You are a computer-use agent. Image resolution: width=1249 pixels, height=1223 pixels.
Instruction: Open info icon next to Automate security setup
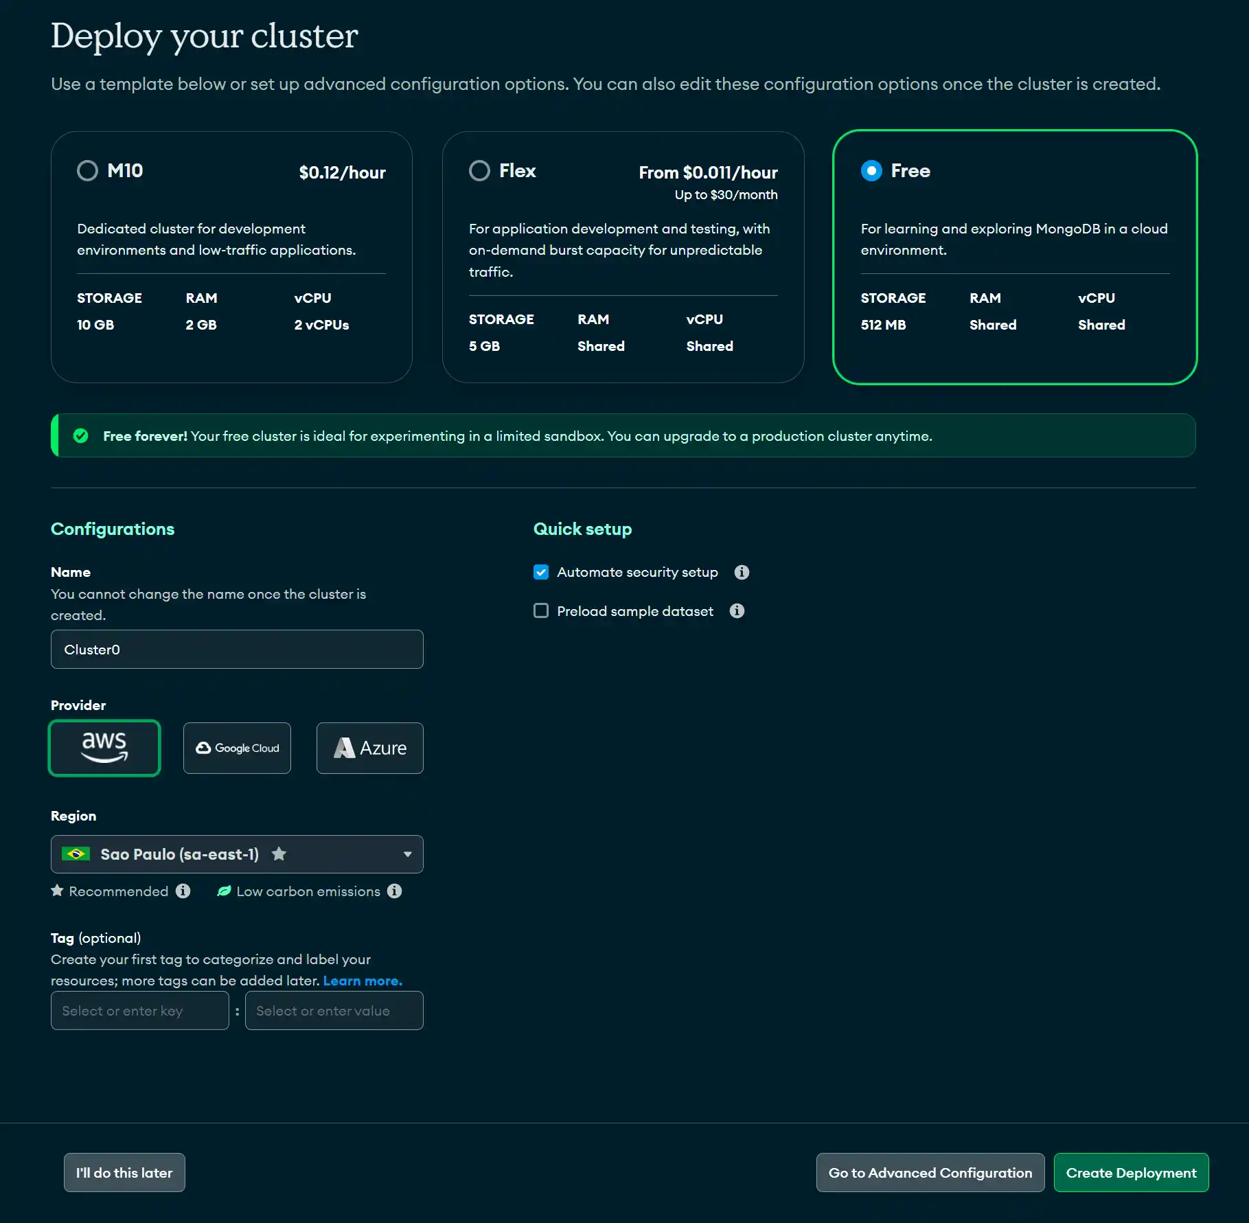coord(742,572)
